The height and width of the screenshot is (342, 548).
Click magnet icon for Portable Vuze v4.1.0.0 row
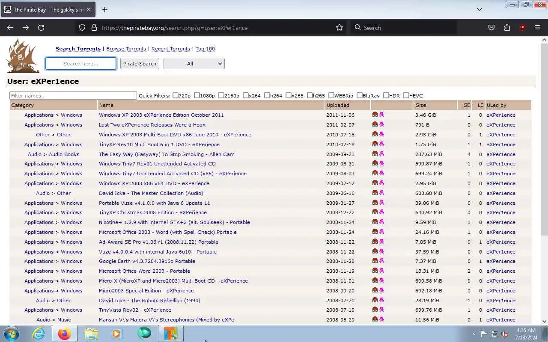[375, 203]
